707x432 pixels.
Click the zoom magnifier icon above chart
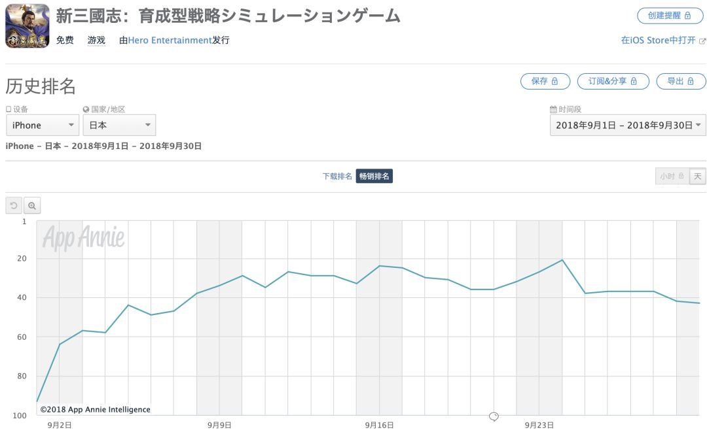(x=32, y=206)
